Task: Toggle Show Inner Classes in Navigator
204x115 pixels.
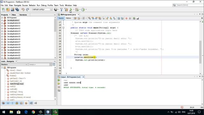Action: pos(21,103)
